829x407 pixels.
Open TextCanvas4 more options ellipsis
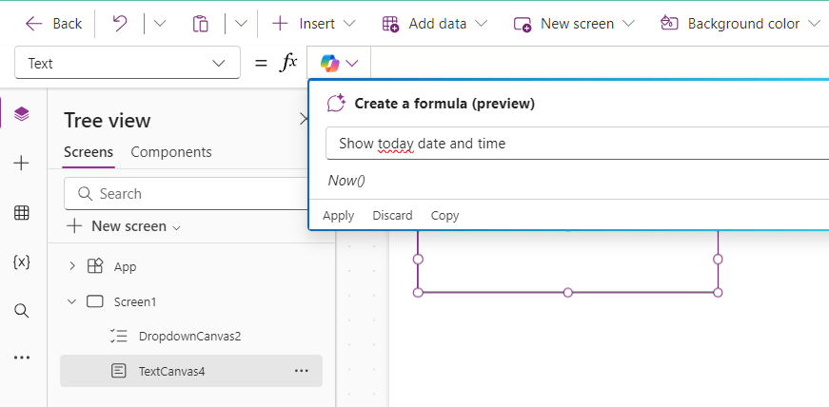coord(302,371)
